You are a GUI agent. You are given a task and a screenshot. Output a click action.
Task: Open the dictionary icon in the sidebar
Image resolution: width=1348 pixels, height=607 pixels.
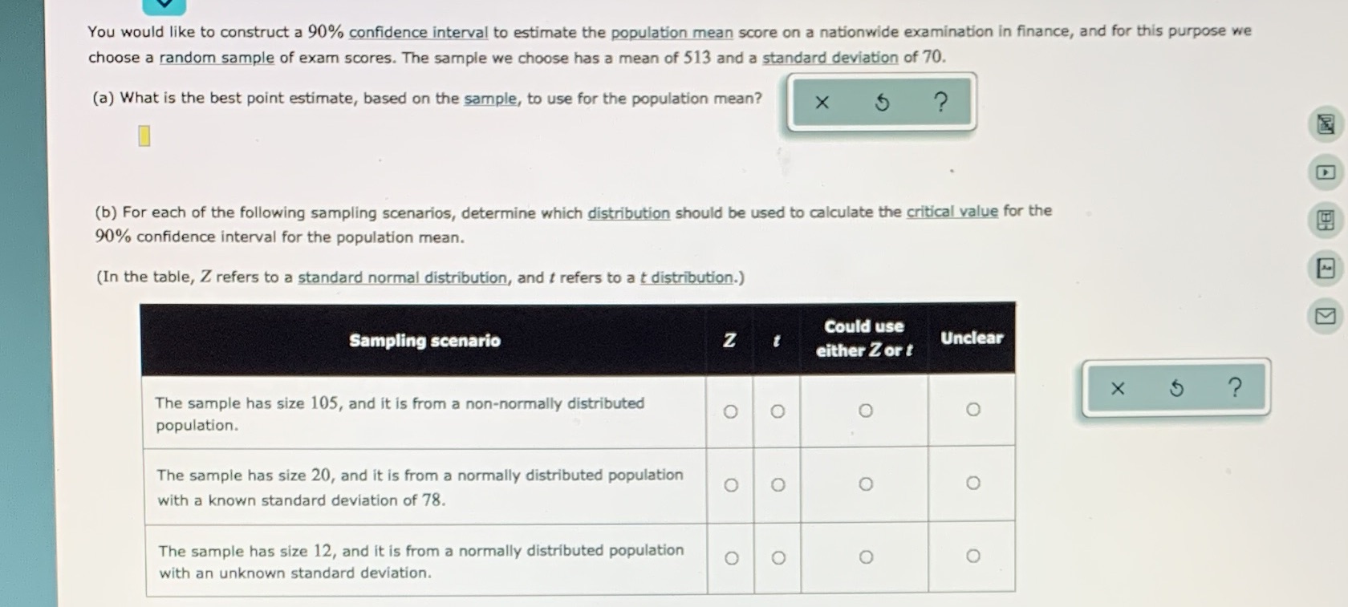tap(1326, 268)
